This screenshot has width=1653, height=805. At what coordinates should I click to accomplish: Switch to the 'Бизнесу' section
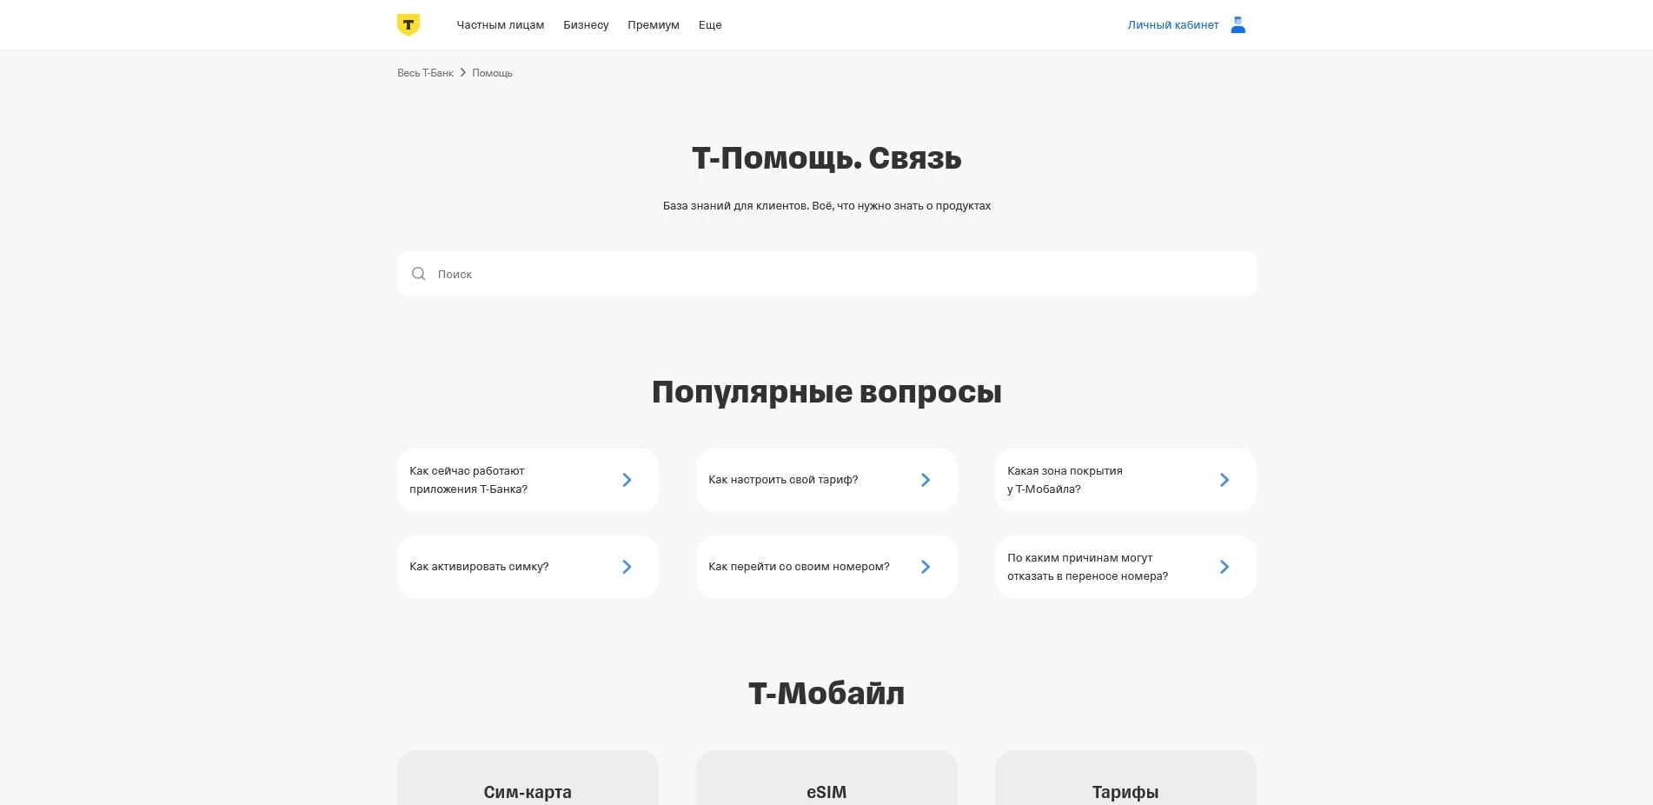point(587,24)
